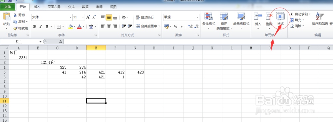This screenshot has height=122, width=333.
Task: Switch to the Page Layout (页面布局) tab
Action: tap(54, 7)
